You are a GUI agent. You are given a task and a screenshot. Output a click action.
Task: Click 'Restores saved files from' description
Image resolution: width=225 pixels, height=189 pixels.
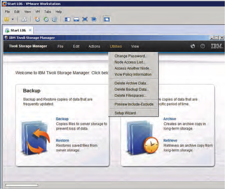[x=77, y=148]
